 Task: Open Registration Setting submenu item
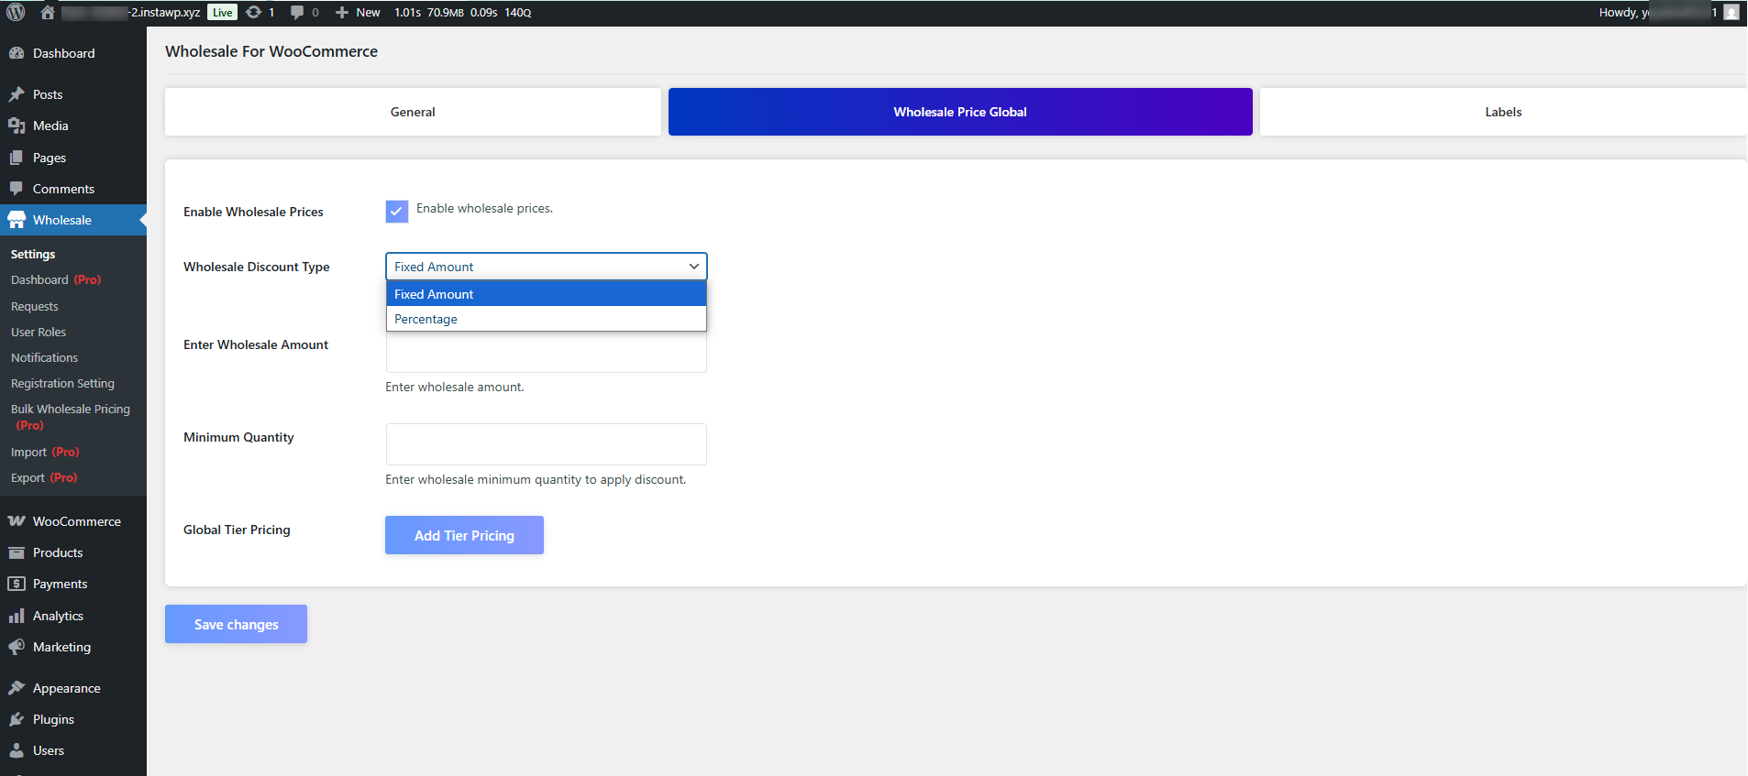point(62,384)
